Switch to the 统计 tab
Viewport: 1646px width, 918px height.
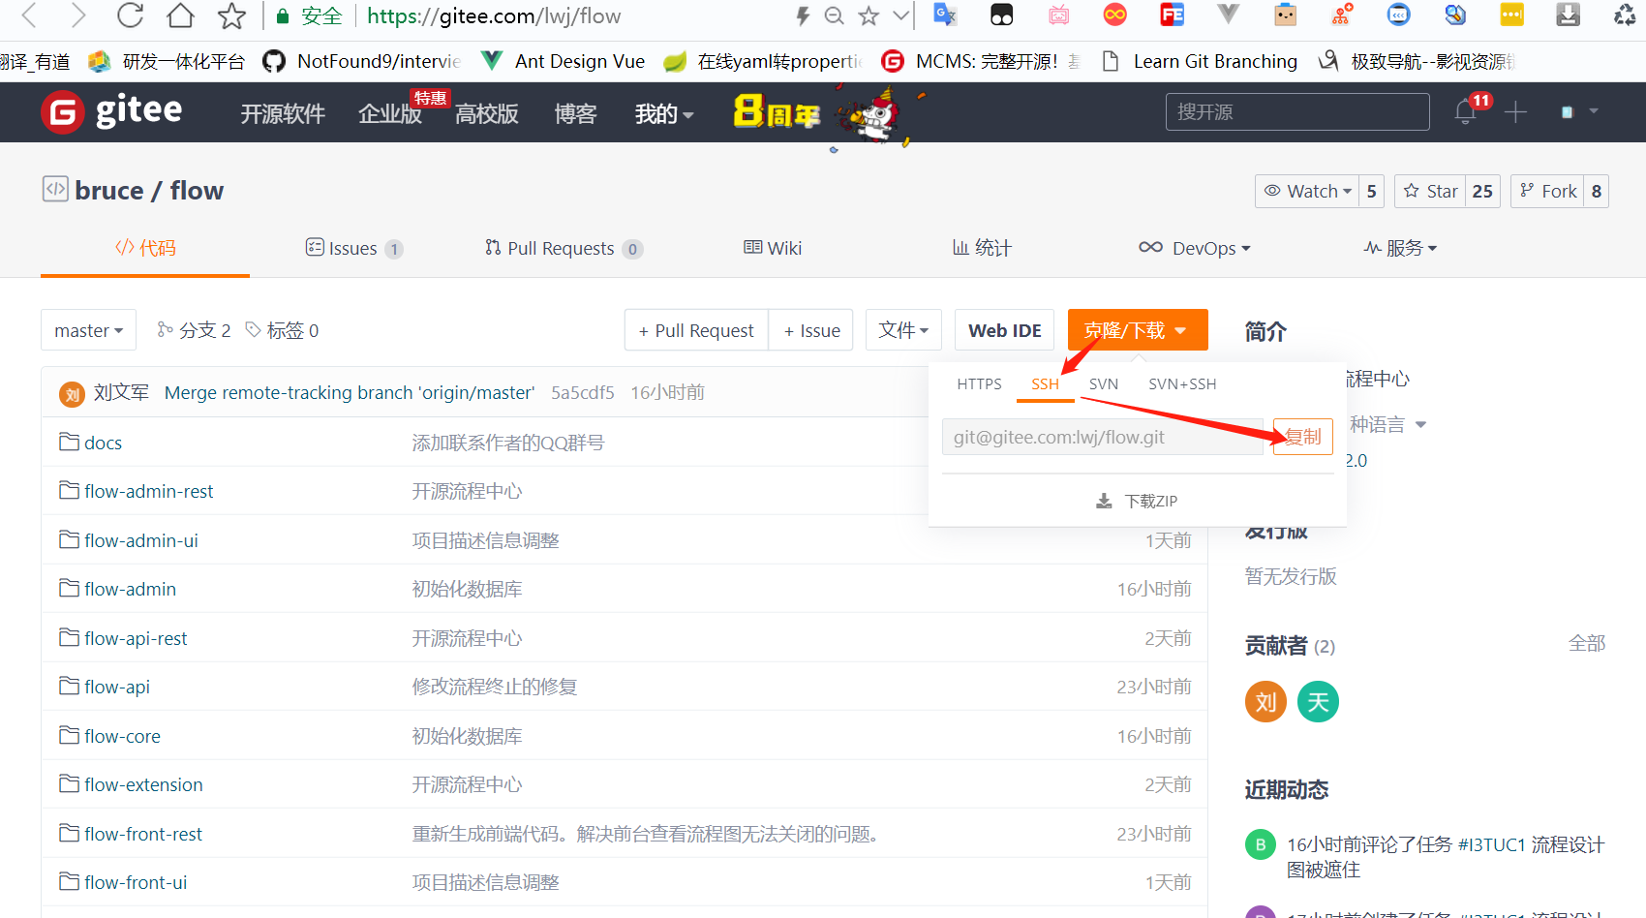coord(982,248)
